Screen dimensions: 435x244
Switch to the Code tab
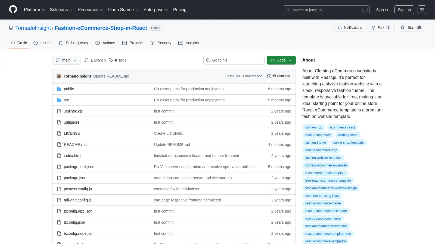click(x=19, y=43)
